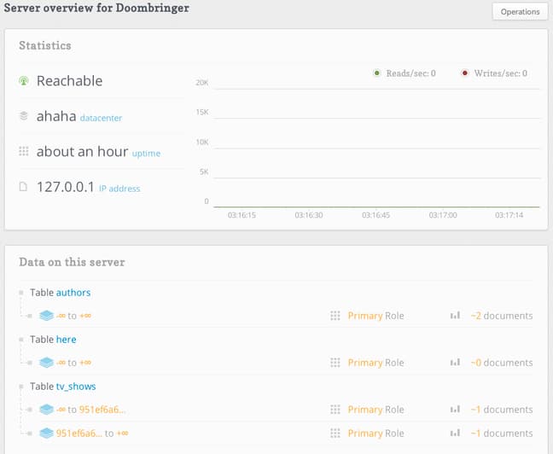This screenshot has height=454, width=553.
Task: Click the shard icon under Table authors
Action: click(46, 316)
